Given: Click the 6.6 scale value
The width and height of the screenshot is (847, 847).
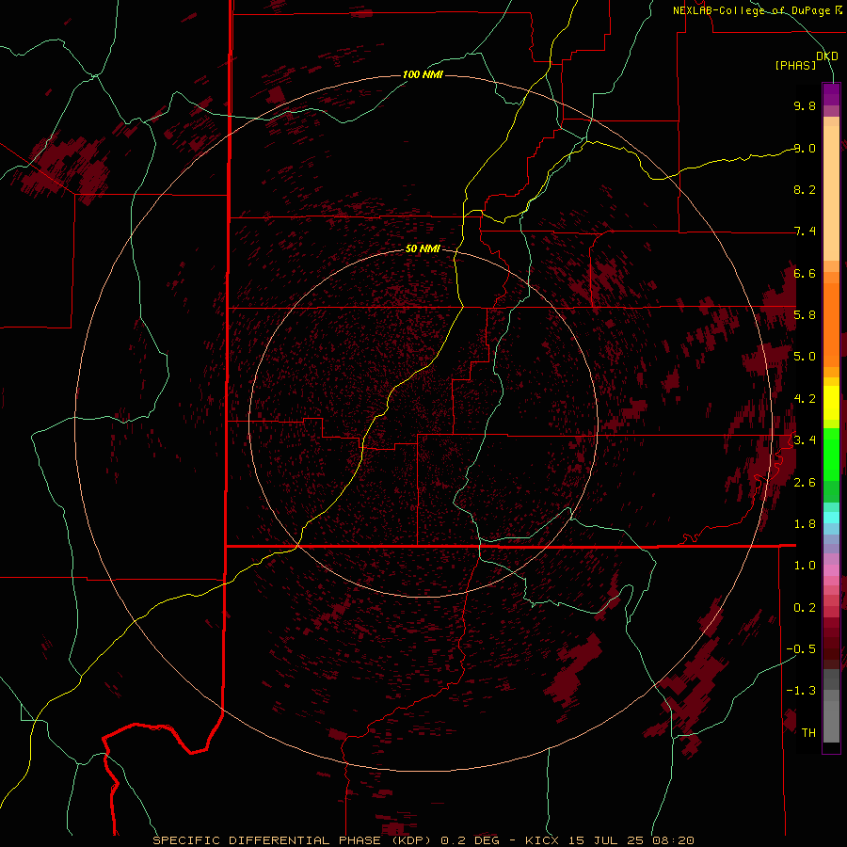Looking at the screenshot, I should [x=805, y=273].
